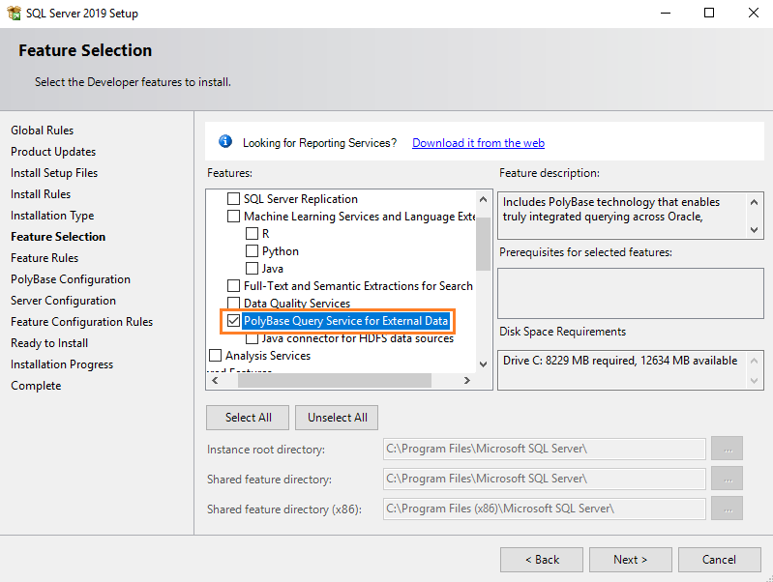Select Ready to Install step
The width and height of the screenshot is (773, 582).
pyautogui.click(x=49, y=343)
